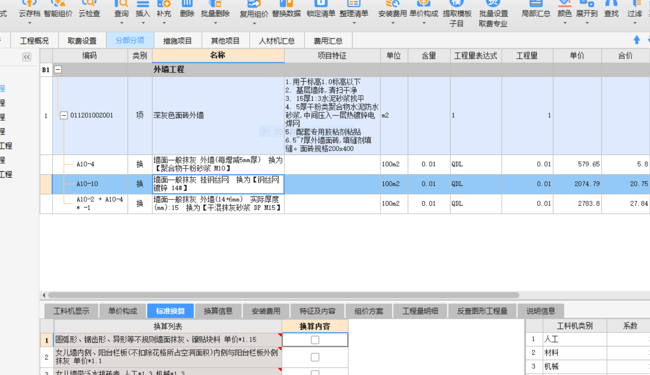Click the horizontal scrollbar of the main table
650x375 pixels.
(x=283, y=295)
